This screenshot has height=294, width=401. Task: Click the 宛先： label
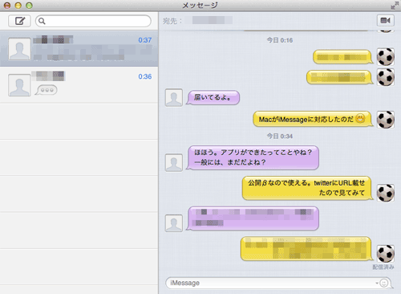[x=172, y=21]
